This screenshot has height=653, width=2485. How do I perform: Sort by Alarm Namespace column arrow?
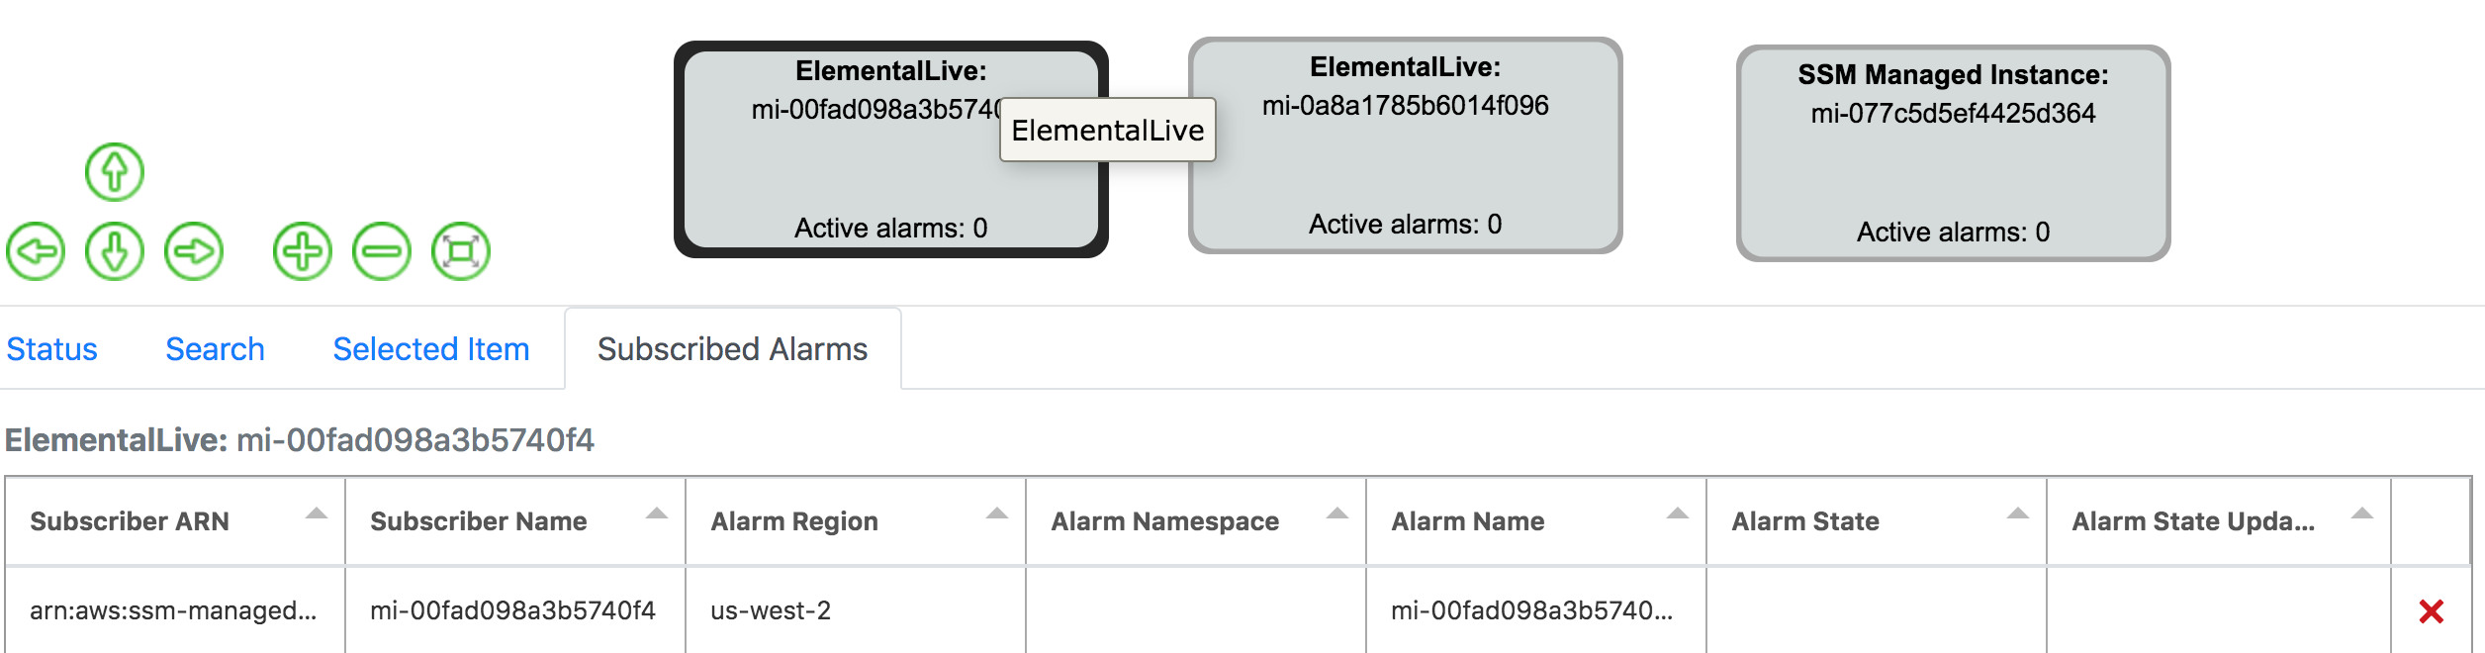pos(1337,513)
